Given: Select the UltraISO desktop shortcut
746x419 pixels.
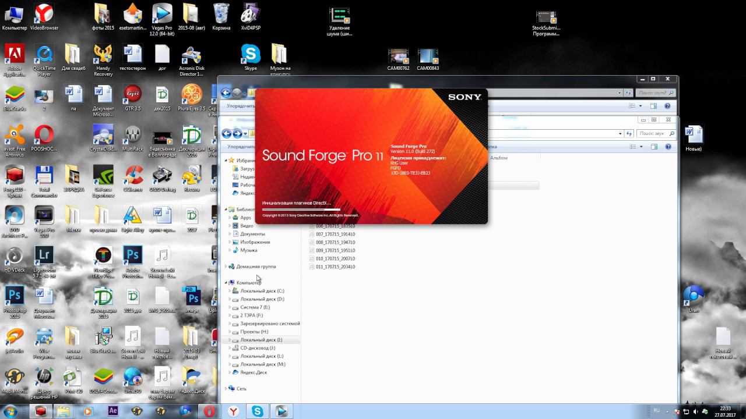Looking at the screenshot, I should [132, 381].
